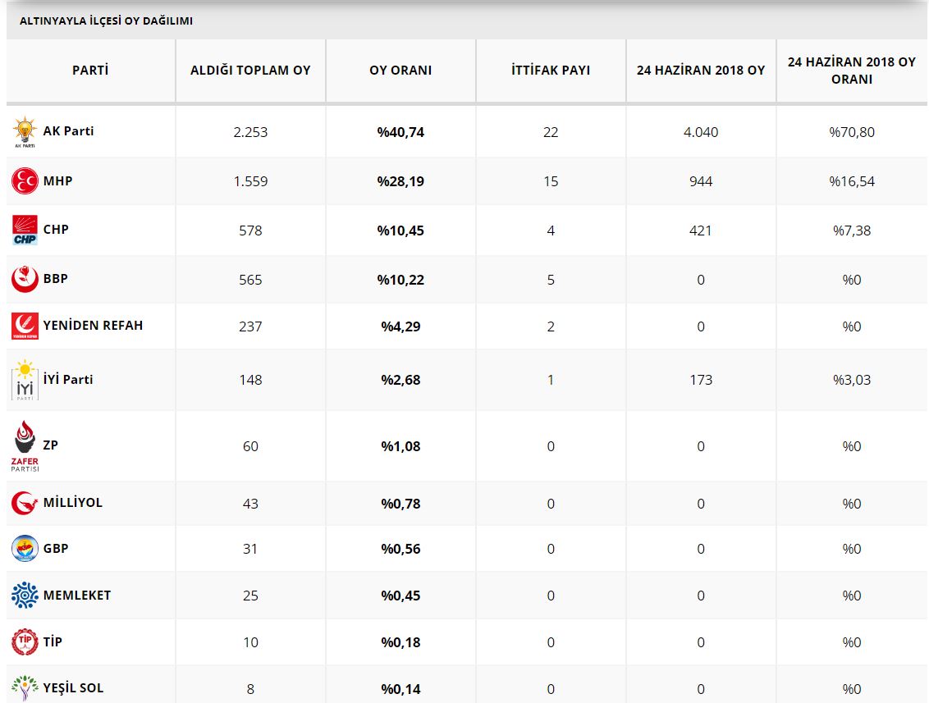Select the CHP red arrows logo
Screen dimensions: 929x703
click(x=25, y=230)
